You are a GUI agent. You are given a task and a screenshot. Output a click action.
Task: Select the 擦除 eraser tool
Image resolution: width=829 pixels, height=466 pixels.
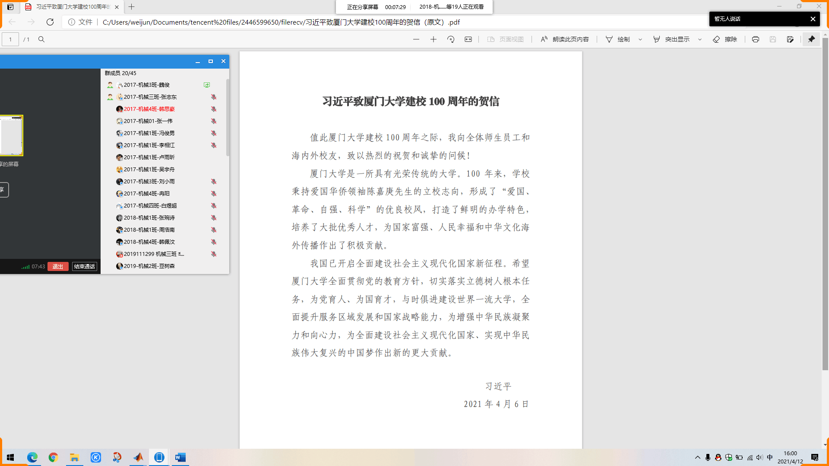click(725, 39)
